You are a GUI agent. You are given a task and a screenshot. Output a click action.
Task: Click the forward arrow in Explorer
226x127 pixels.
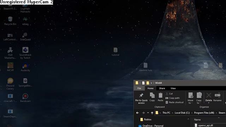coord(143,113)
